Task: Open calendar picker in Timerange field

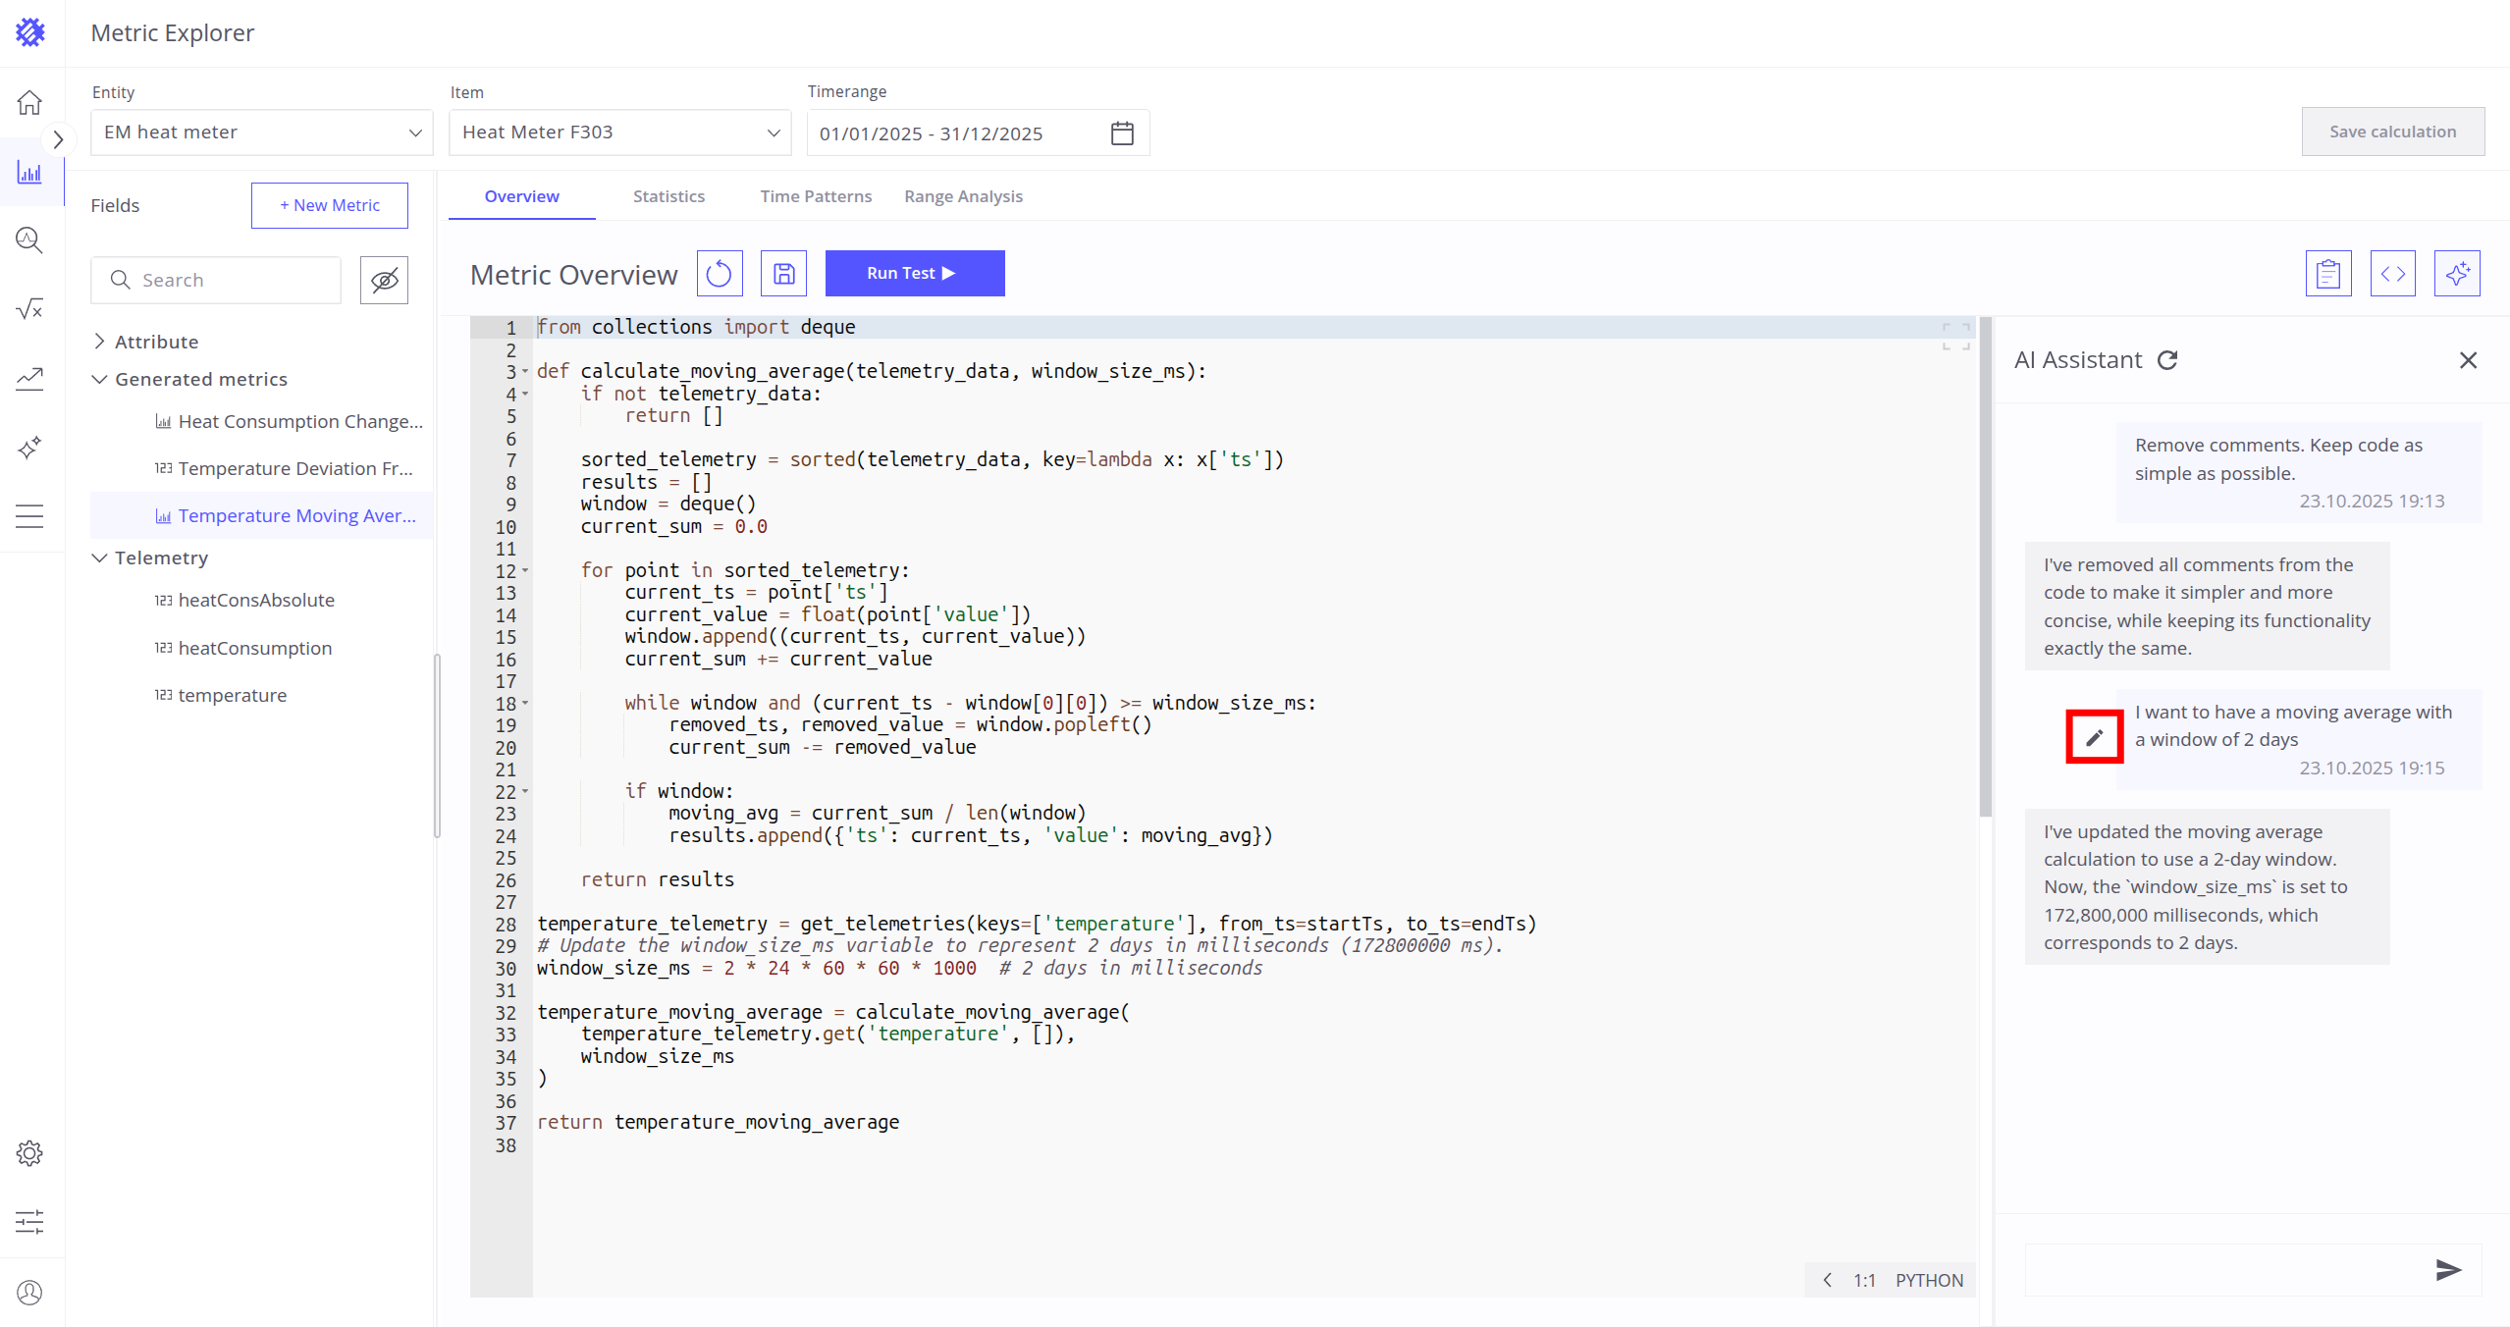Action: 1122,133
